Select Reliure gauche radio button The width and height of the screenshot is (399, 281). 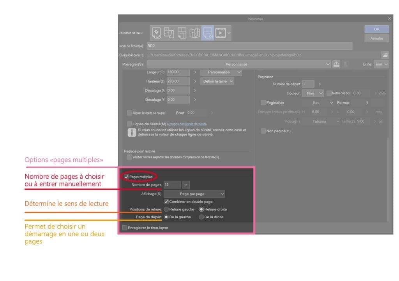click(x=166, y=209)
